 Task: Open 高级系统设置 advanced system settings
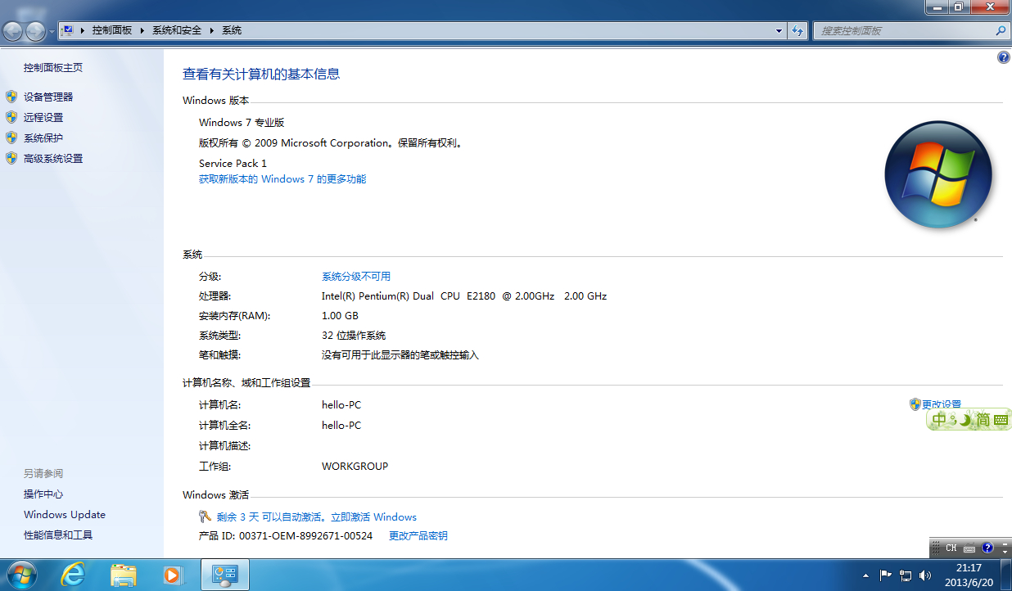(x=53, y=158)
